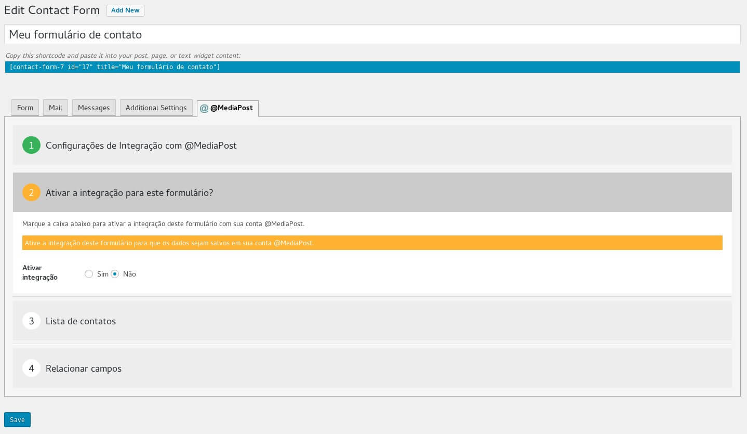Switch to the Form tab
Screen dimensions: 747x434
click(25, 108)
